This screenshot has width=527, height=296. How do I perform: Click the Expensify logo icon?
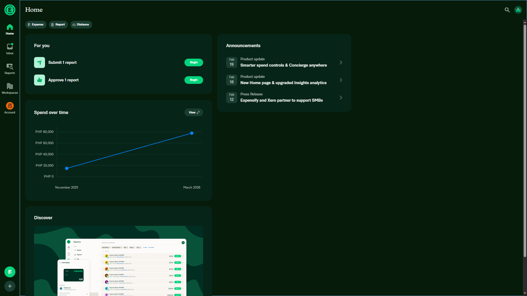10,10
